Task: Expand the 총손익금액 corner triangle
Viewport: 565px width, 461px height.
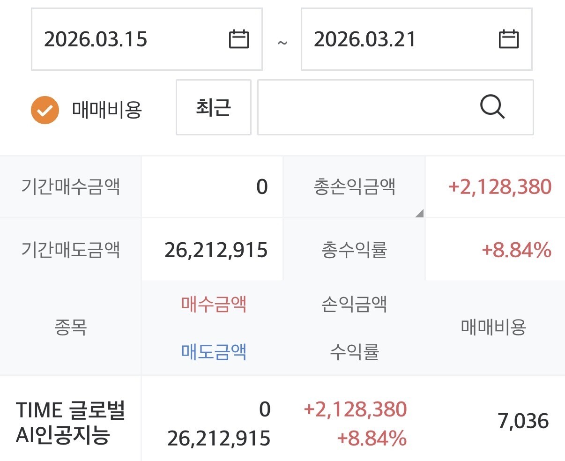Action: point(419,213)
